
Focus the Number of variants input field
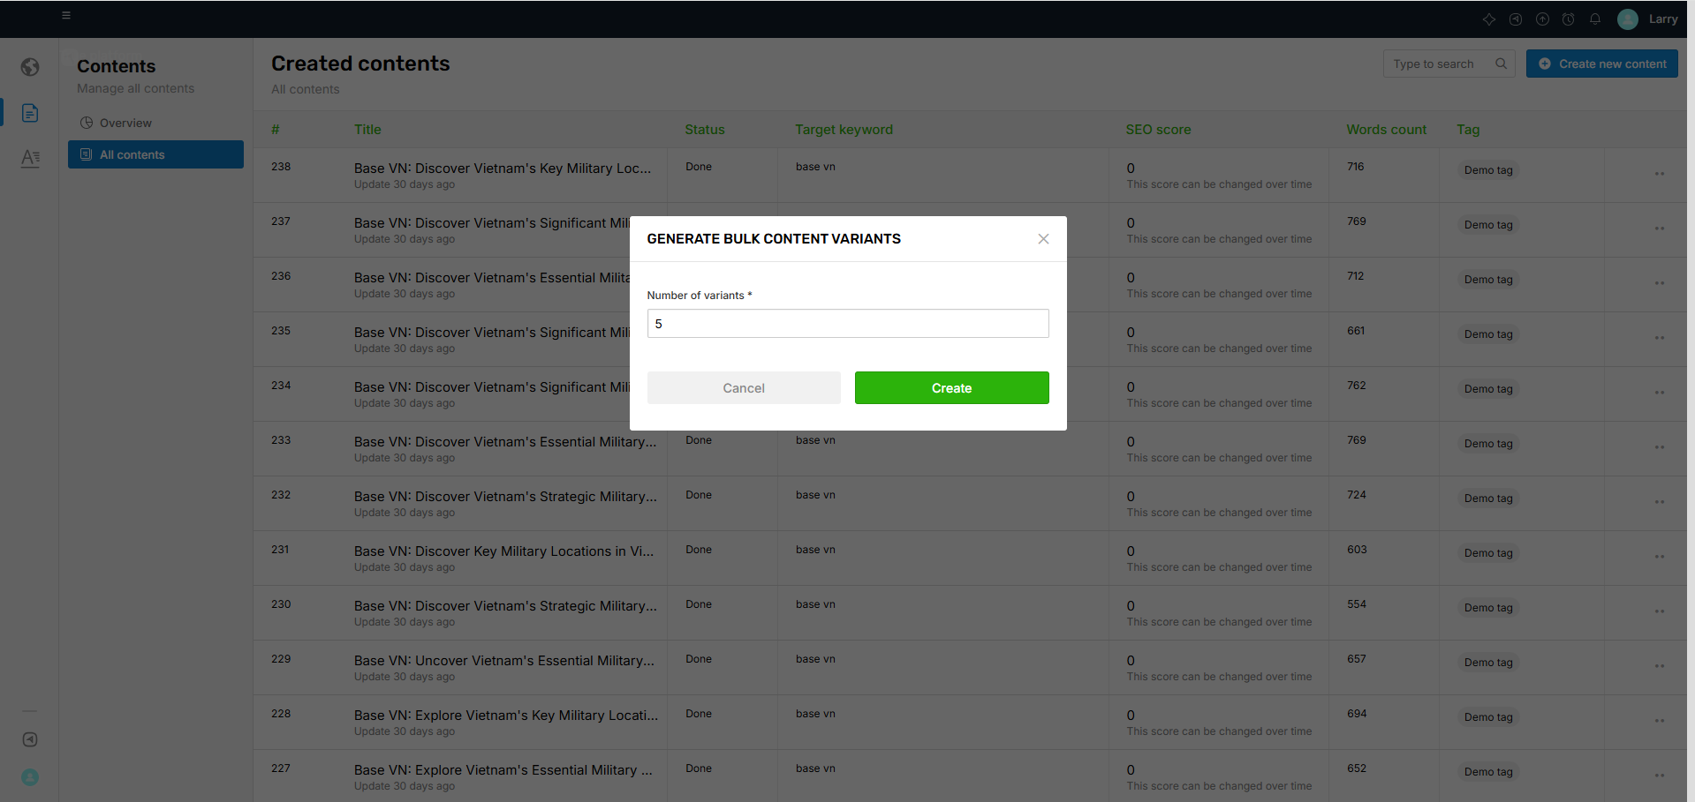(x=847, y=324)
